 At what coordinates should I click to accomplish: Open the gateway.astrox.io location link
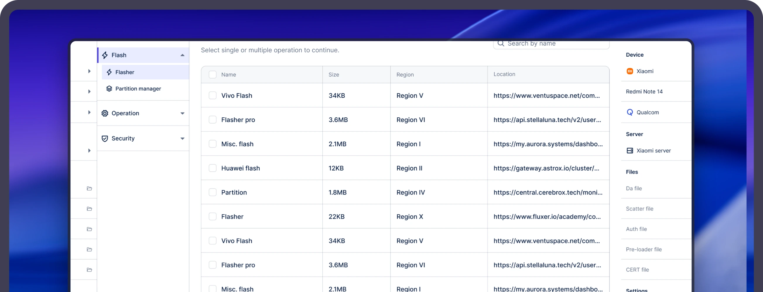click(x=546, y=168)
